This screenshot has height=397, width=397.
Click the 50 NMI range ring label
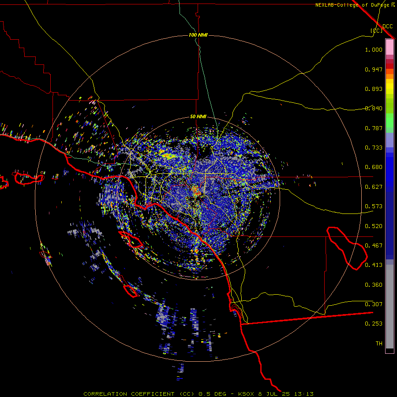point(198,117)
